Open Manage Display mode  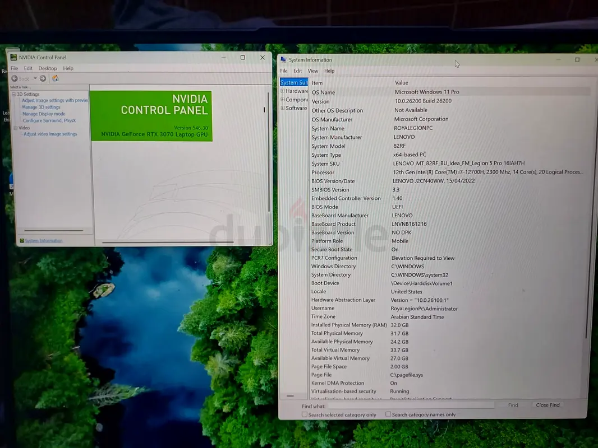tap(44, 114)
